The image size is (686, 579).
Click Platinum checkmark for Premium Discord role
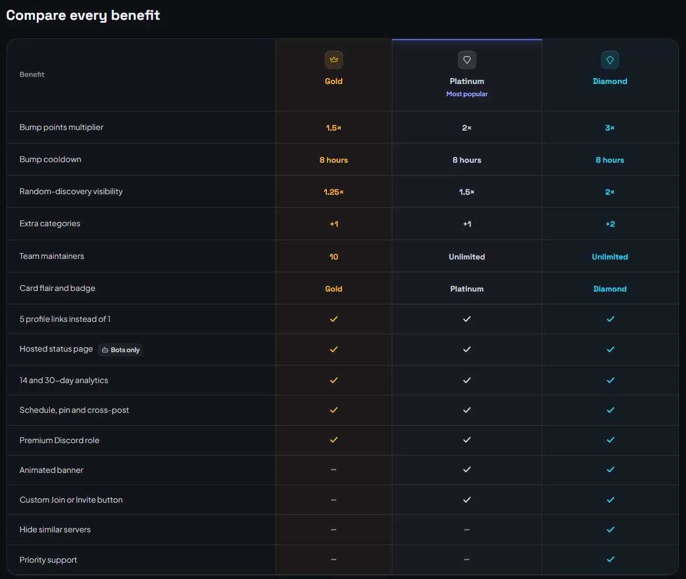(x=467, y=440)
